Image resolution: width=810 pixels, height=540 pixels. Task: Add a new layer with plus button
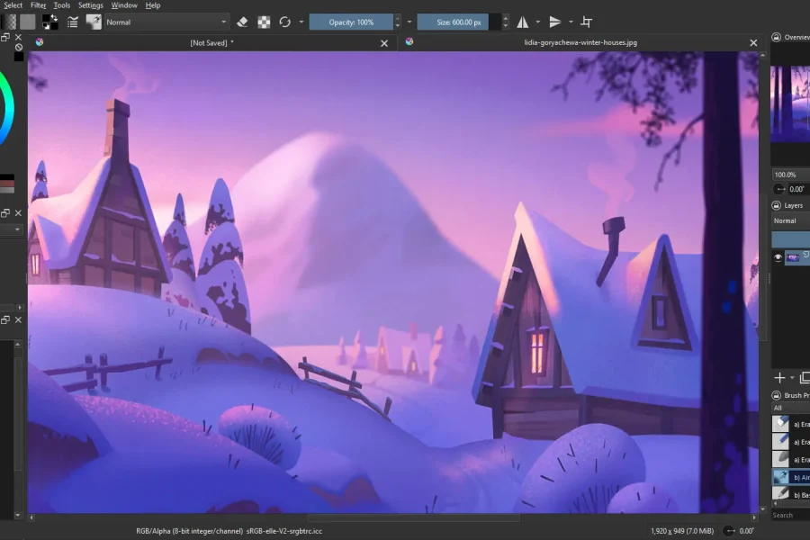tap(779, 378)
